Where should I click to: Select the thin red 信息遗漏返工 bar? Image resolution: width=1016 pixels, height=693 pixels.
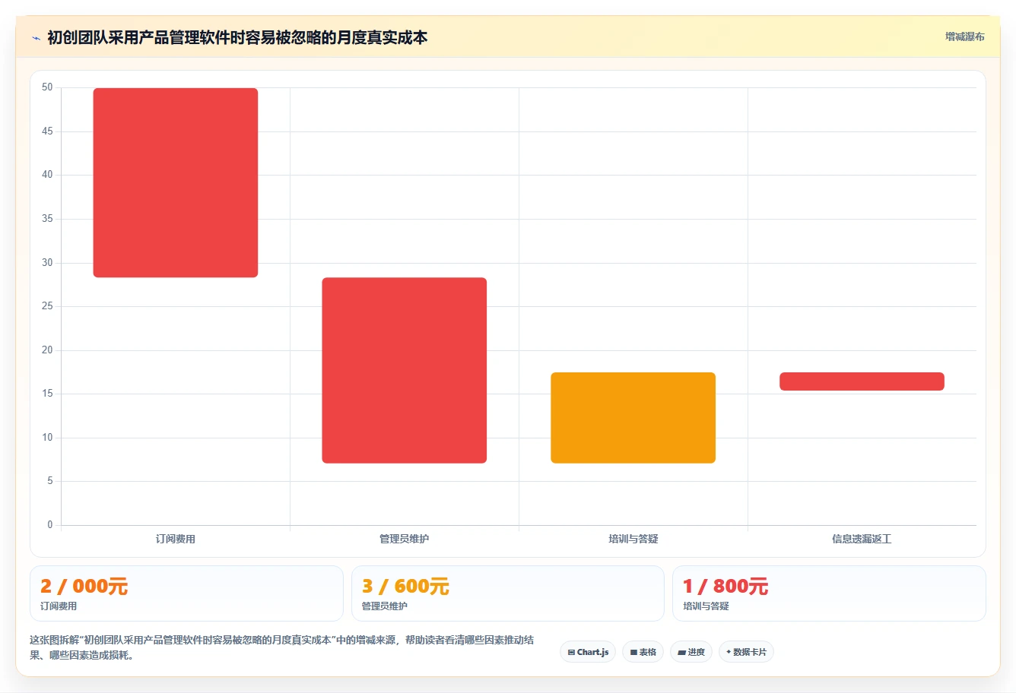862,381
